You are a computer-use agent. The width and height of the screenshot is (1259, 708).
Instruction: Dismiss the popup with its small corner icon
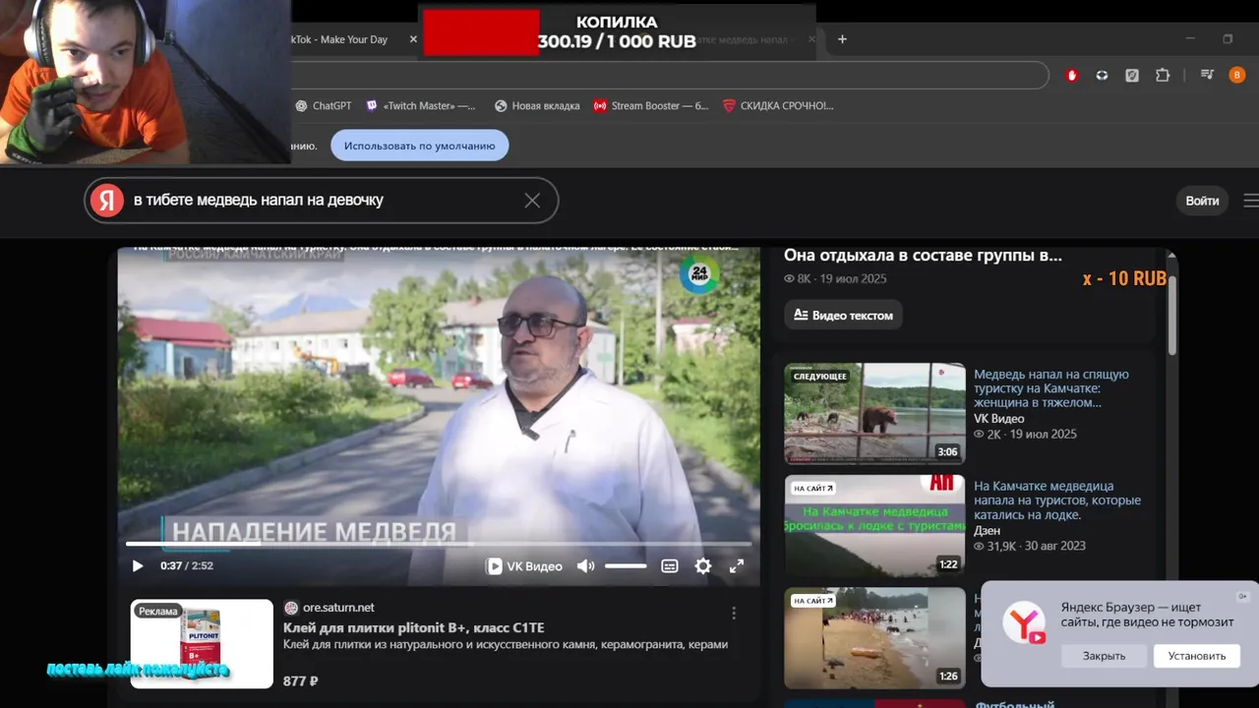(1242, 596)
